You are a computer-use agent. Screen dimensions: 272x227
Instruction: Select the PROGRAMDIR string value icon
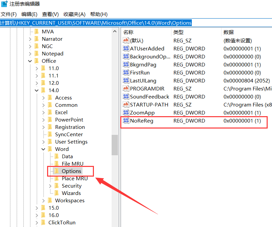click(126, 89)
